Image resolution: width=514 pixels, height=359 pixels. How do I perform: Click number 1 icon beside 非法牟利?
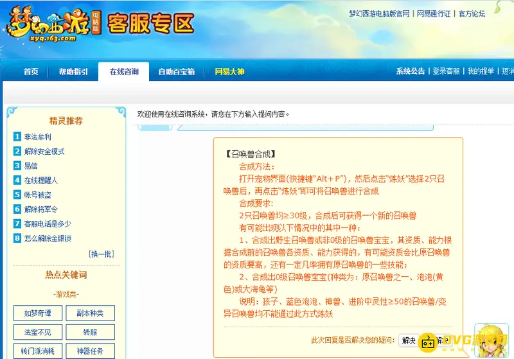(17, 137)
